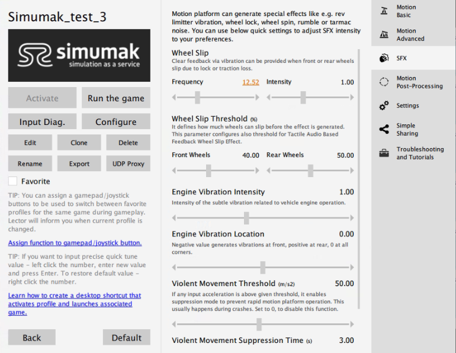
Task: Click the Simple Sharing share icon
Action: click(384, 129)
